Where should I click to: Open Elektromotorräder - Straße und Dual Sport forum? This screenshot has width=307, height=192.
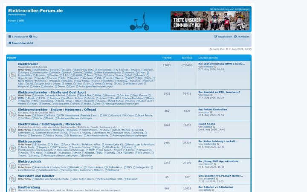pyautogui.click(x=52, y=93)
